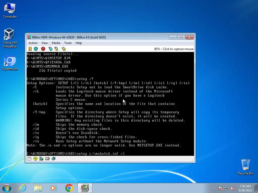Maximize the 86Box window

pos(181,37)
